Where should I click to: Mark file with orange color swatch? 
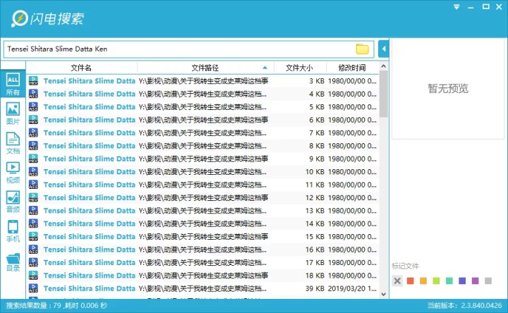[423, 281]
